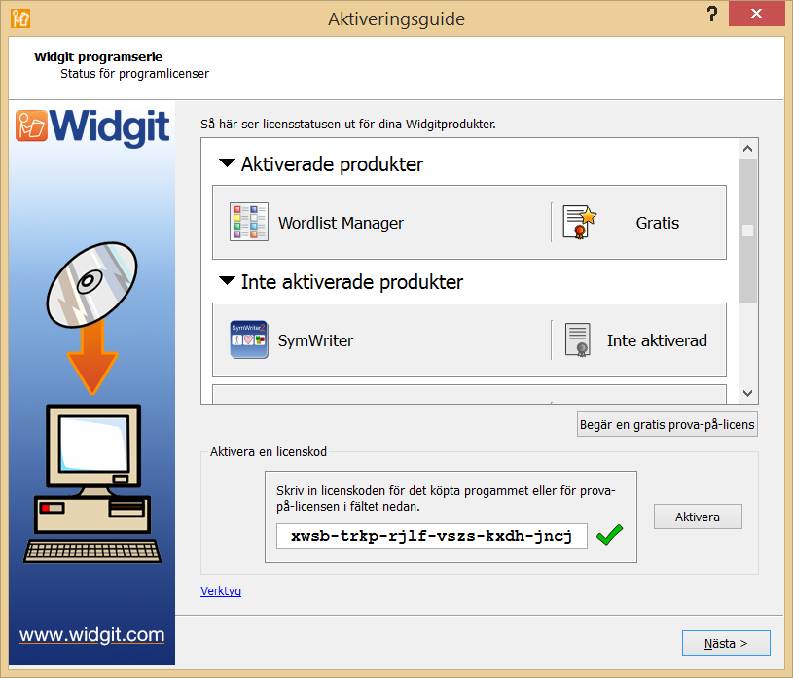Click the product list scrollbar thumb

click(747, 231)
